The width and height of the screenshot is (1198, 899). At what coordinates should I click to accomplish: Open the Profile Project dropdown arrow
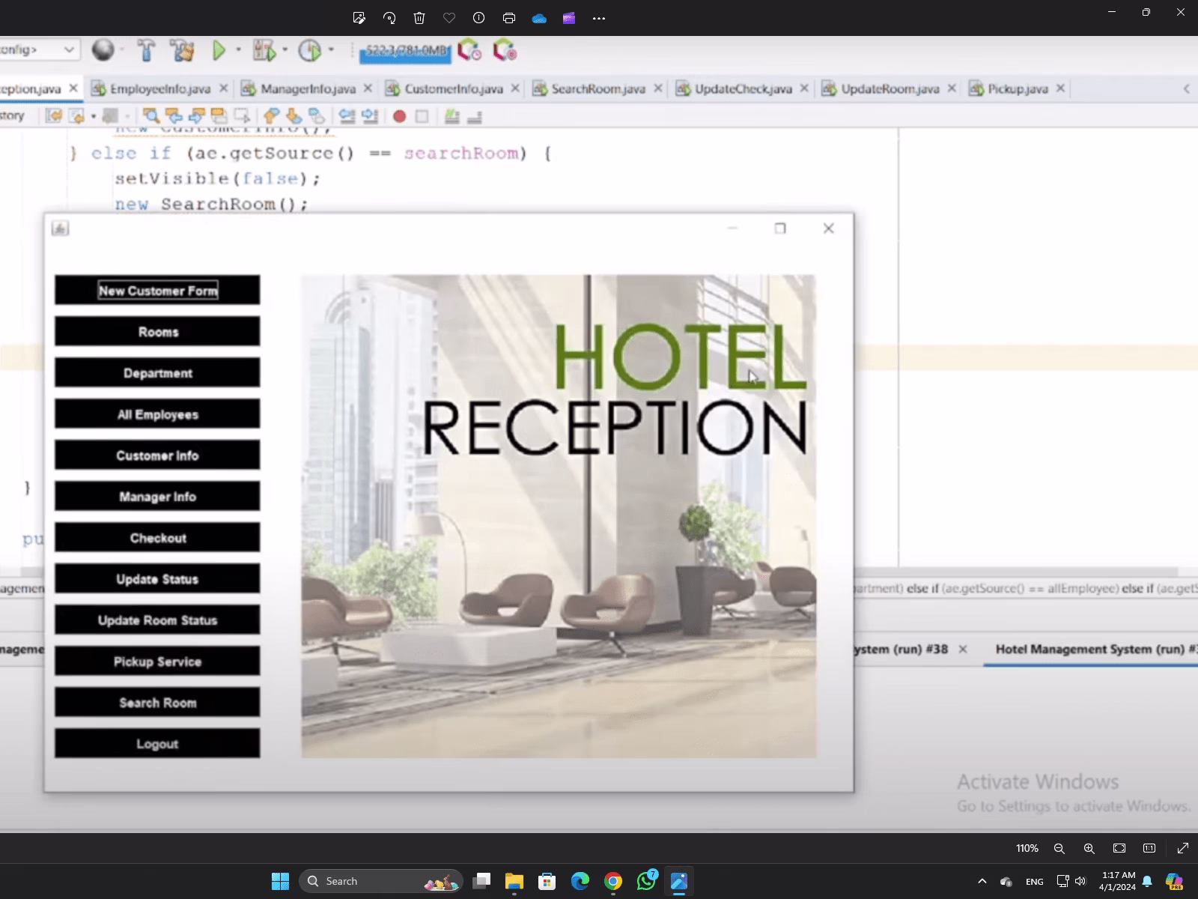pyautogui.click(x=330, y=50)
